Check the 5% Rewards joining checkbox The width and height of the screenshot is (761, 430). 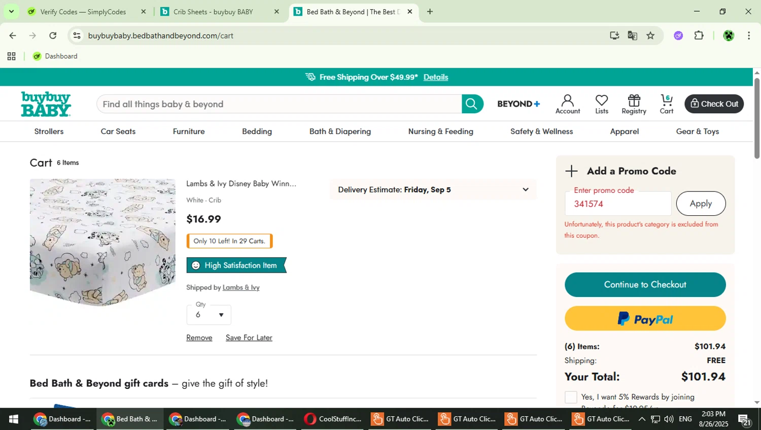tap(571, 397)
